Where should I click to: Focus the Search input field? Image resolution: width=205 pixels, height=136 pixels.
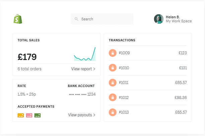coord(102,19)
